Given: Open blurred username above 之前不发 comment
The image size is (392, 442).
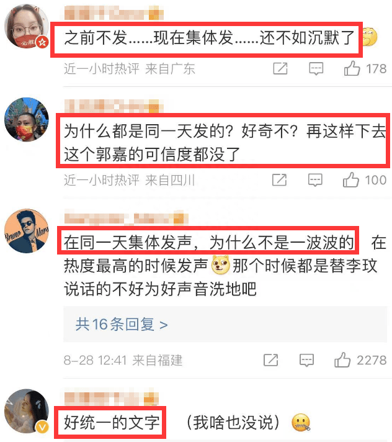Looking at the screenshot, I should point(114,14).
